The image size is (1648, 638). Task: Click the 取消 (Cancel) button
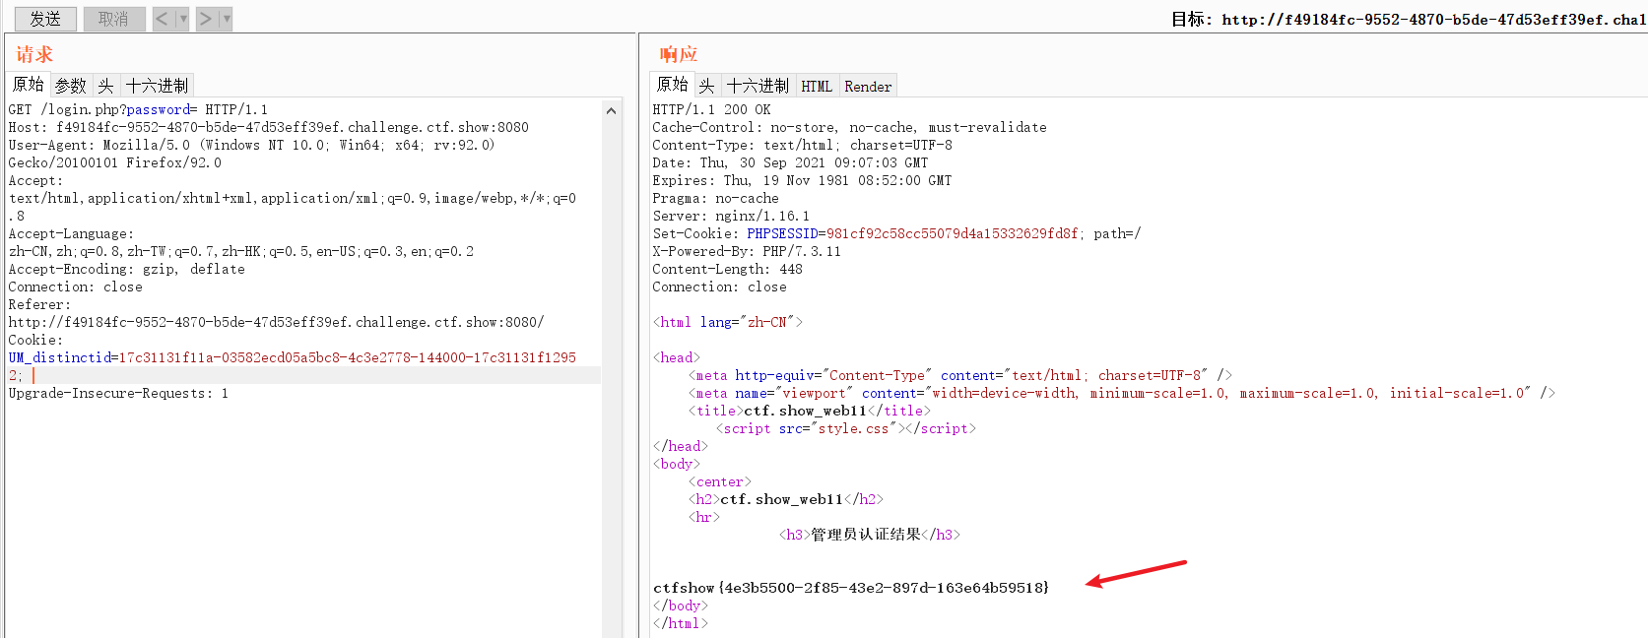(114, 19)
